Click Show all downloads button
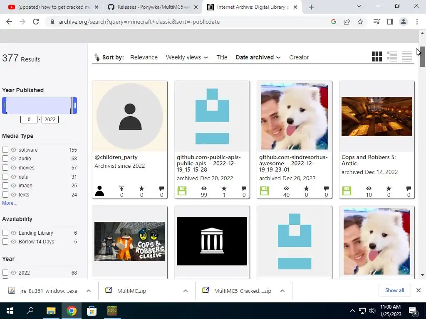This screenshot has height=319, width=426. (394, 290)
